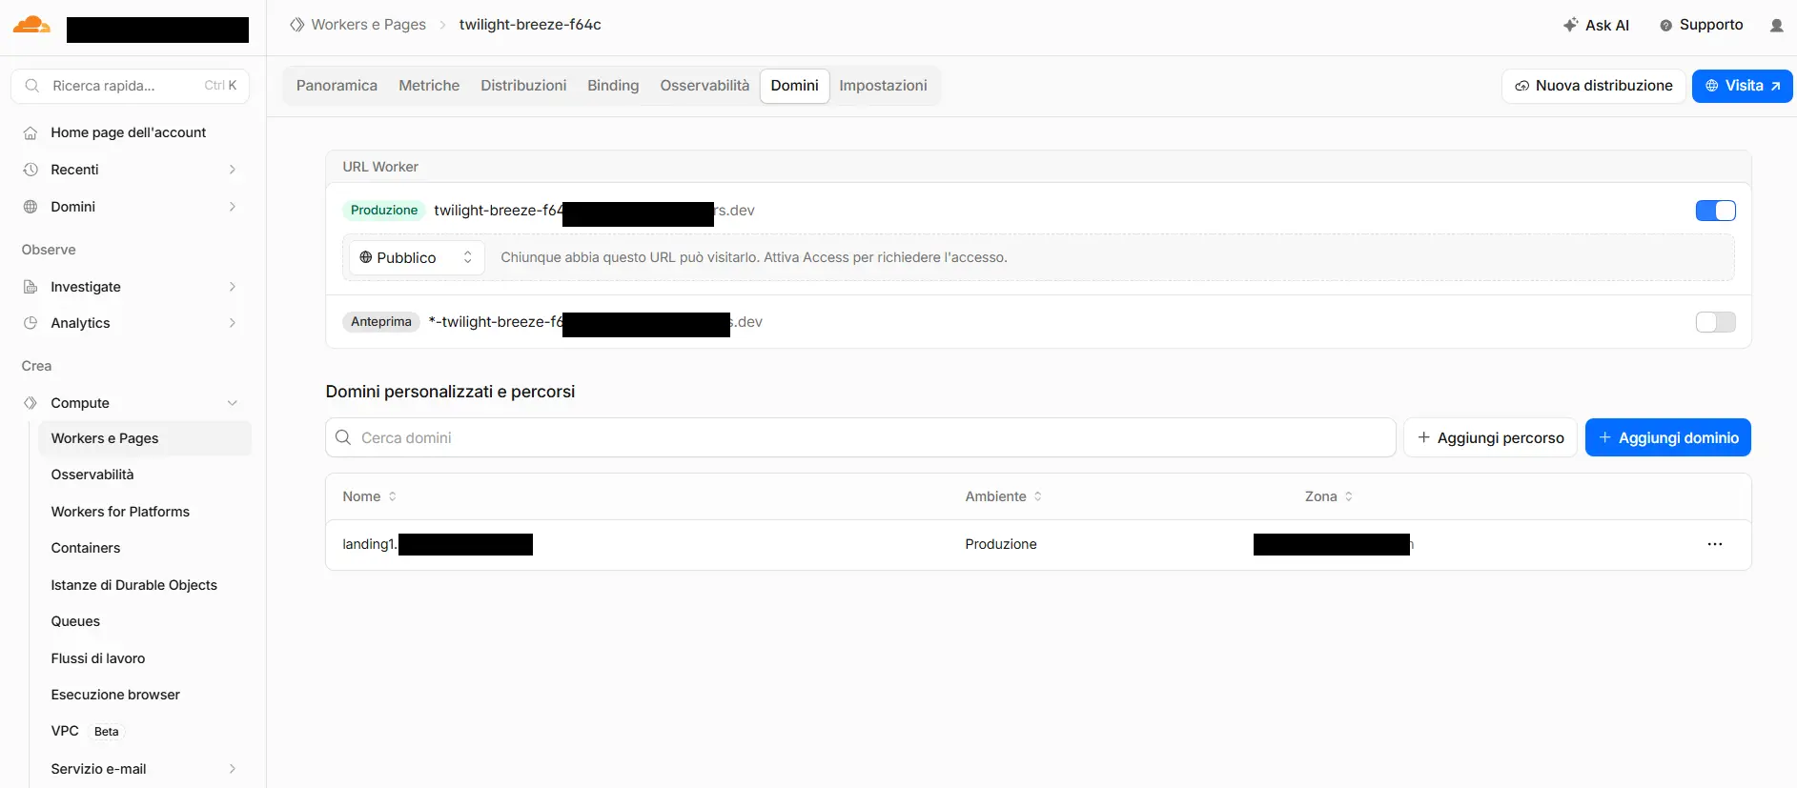Click the Ask AI button
The image size is (1797, 788).
point(1596,26)
